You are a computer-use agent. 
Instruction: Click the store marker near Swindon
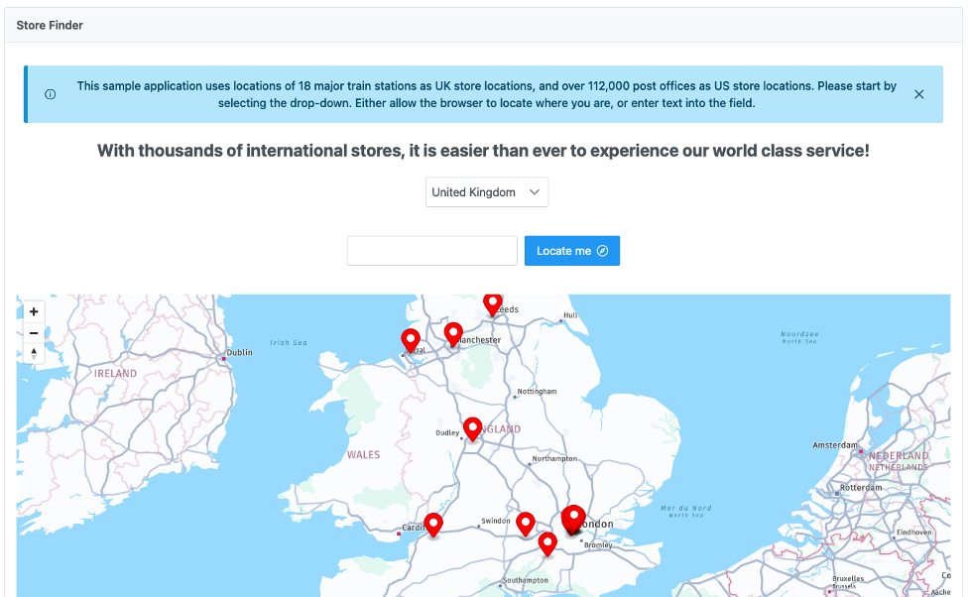tap(525, 523)
